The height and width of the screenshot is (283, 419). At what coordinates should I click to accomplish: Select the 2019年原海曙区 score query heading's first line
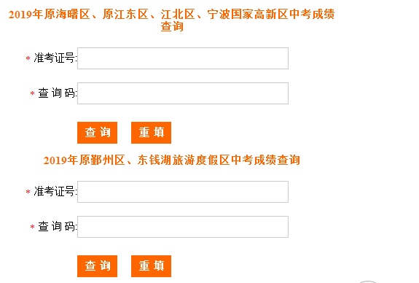[171, 14]
